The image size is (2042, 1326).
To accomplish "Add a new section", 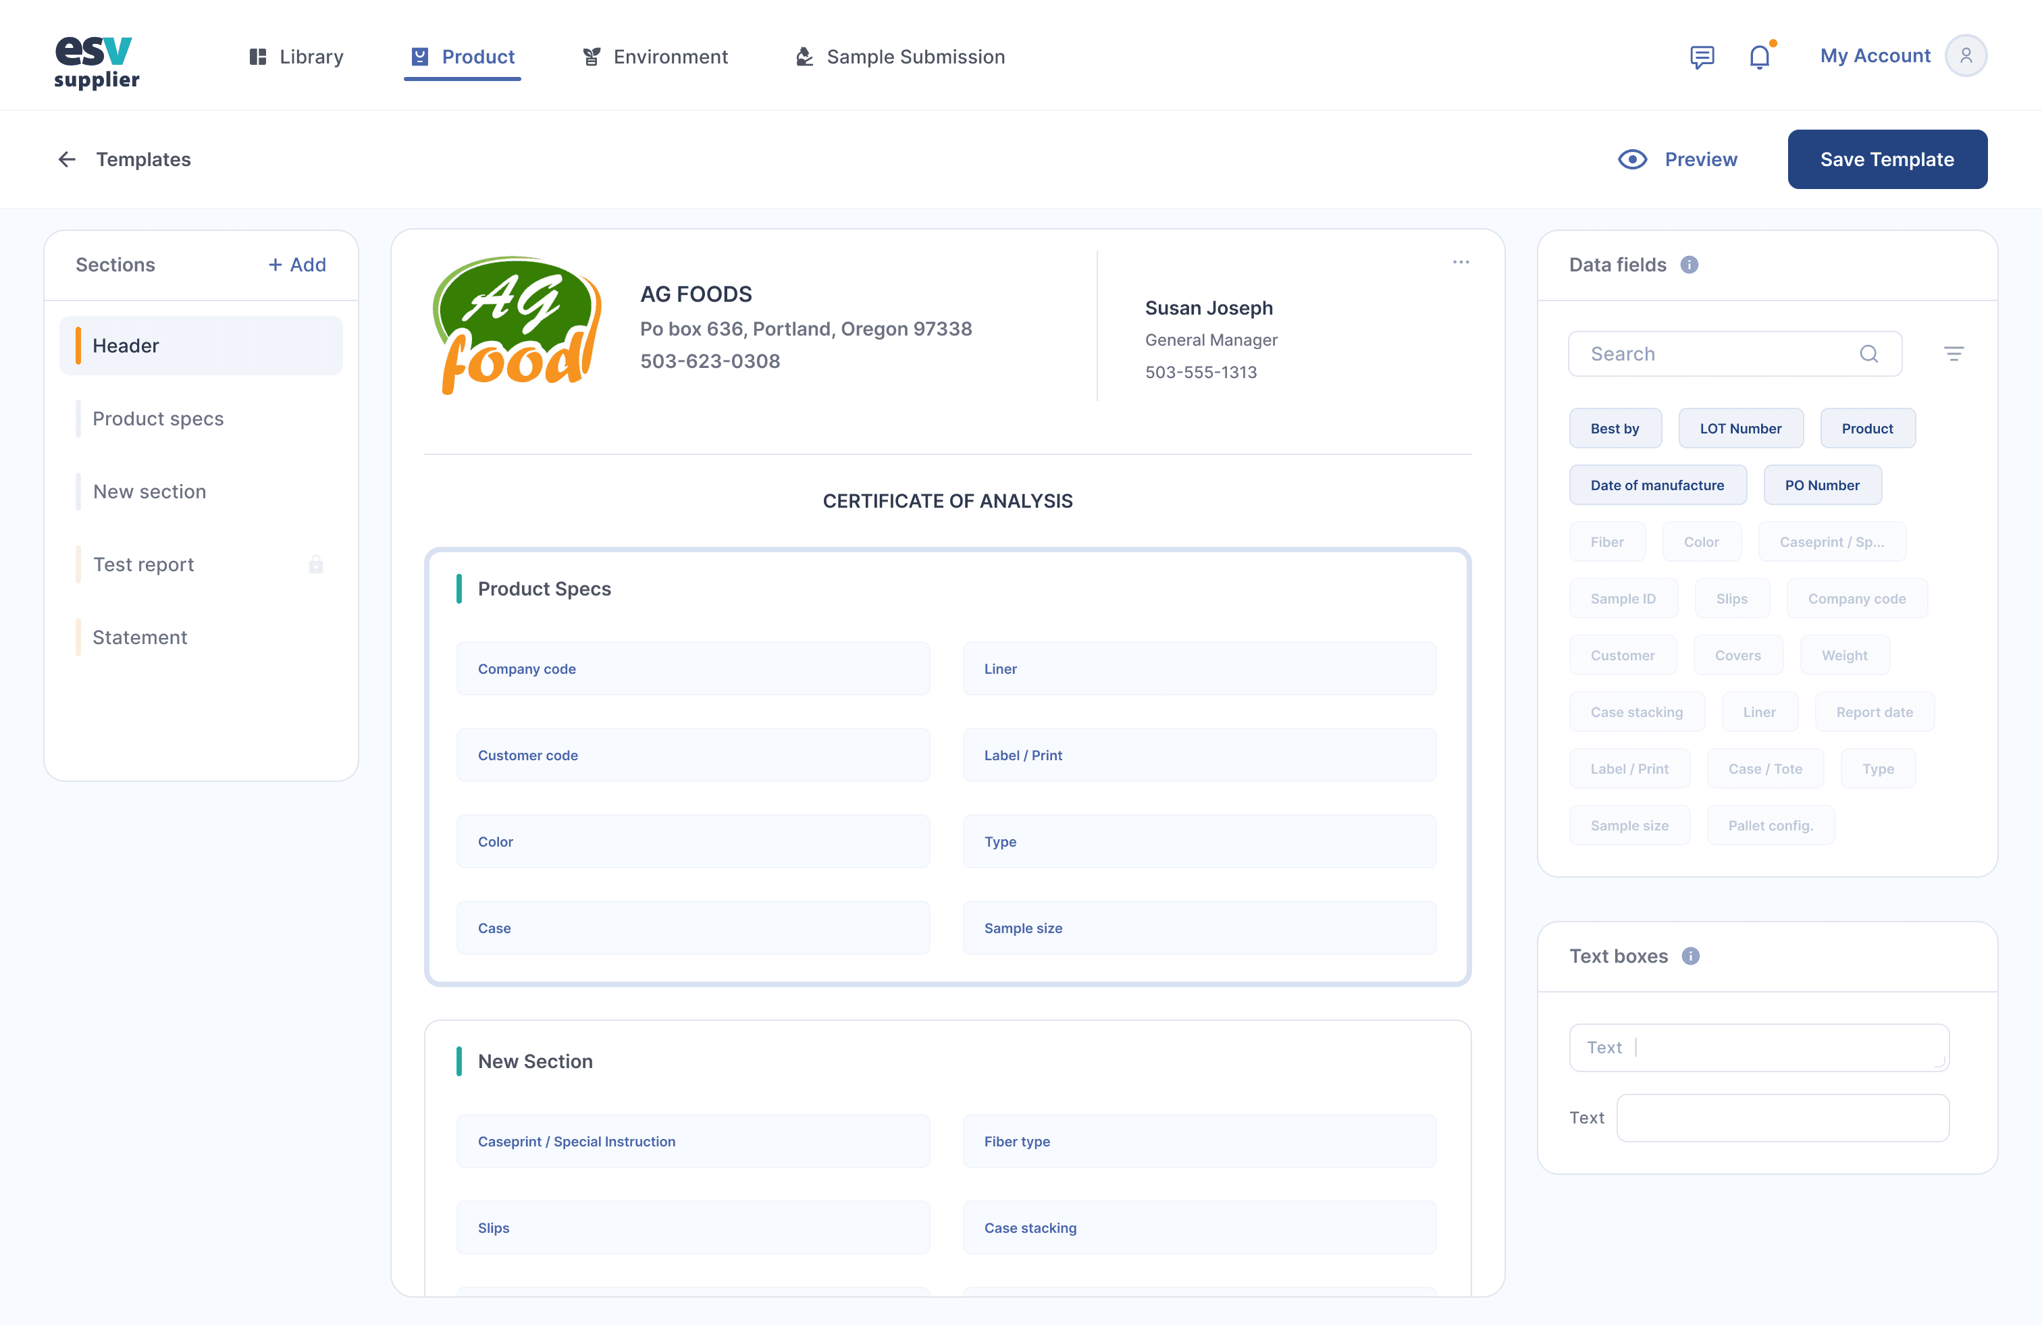I will click(297, 265).
